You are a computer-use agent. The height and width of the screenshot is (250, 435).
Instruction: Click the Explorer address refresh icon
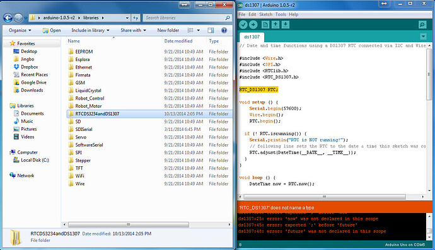[x=136, y=18]
